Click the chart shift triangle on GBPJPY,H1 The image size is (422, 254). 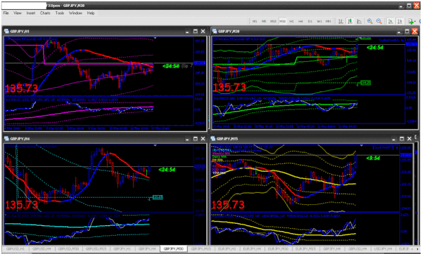pos(155,38)
